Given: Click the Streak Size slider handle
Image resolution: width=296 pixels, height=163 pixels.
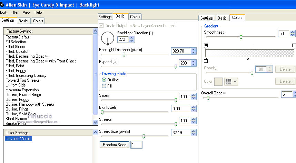Looking at the screenshot, I should click(x=144, y=136).
